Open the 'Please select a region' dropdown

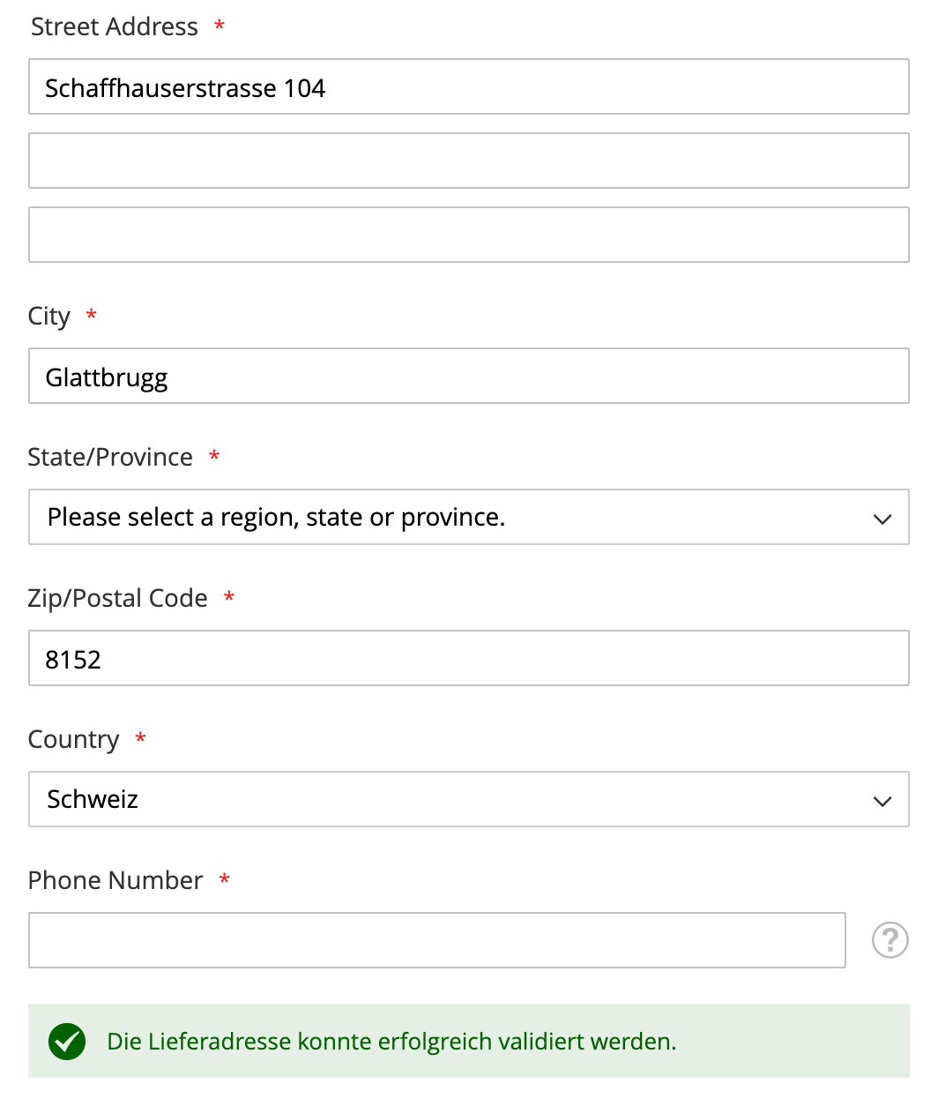469,517
